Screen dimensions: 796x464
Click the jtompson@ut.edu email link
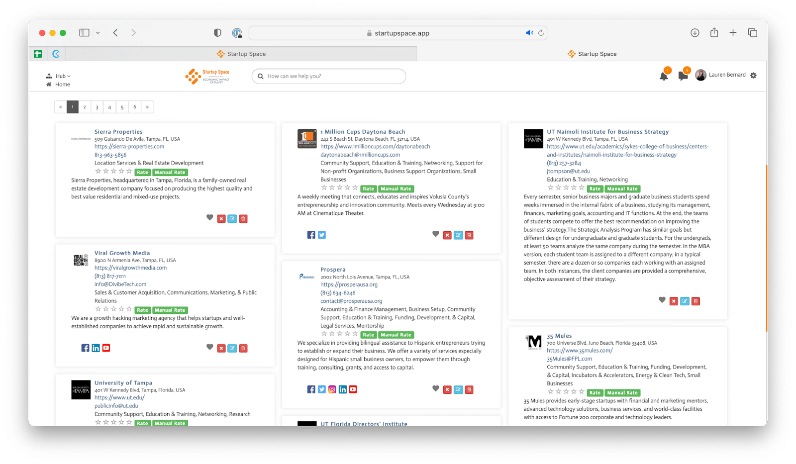point(568,171)
